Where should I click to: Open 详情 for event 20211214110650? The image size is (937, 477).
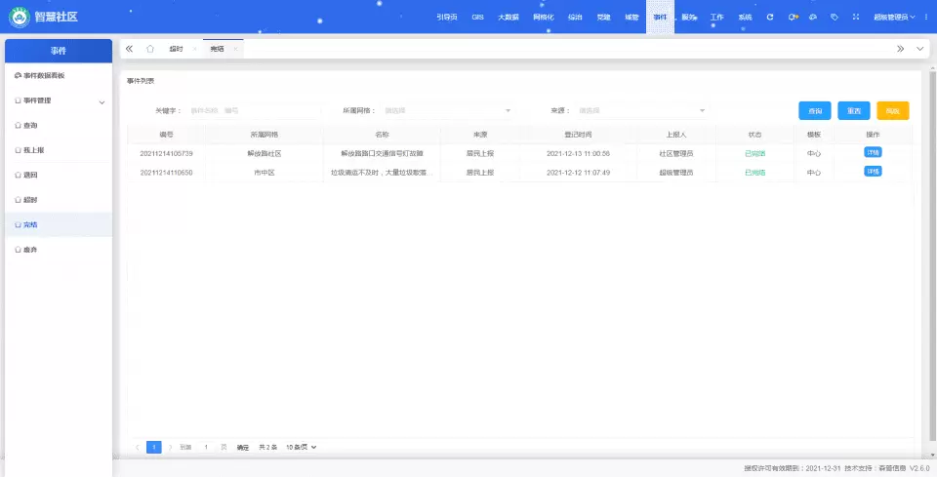click(x=873, y=172)
